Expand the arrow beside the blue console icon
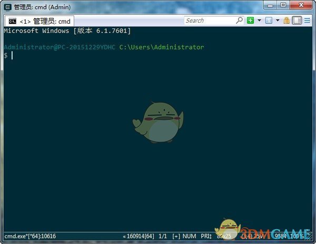Screen dimensions: 316x244 278,20
